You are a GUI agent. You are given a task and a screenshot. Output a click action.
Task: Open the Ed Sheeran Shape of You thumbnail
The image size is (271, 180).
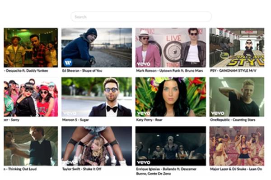click(x=97, y=48)
